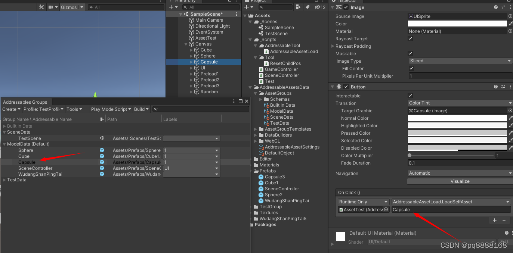Screen dimensions: 513x253
Task: Toggle hidden packages visibility icon showing 12
Action: (x=320, y=7)
